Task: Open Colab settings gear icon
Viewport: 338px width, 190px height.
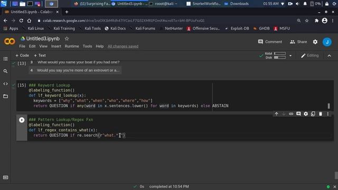Action: [x=315, y=42]
